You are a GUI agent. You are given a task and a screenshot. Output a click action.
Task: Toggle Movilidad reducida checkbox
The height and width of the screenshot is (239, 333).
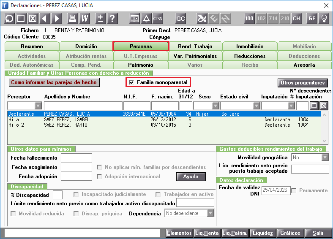click(x=13, y=214)
